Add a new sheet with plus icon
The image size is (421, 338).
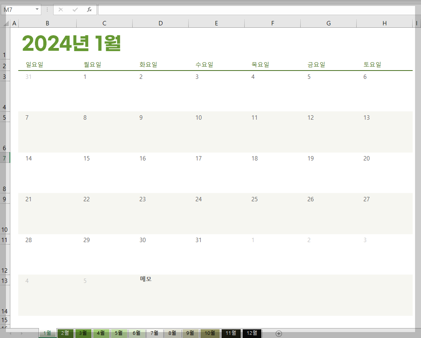pyautogui.click(x=279, y=334)
